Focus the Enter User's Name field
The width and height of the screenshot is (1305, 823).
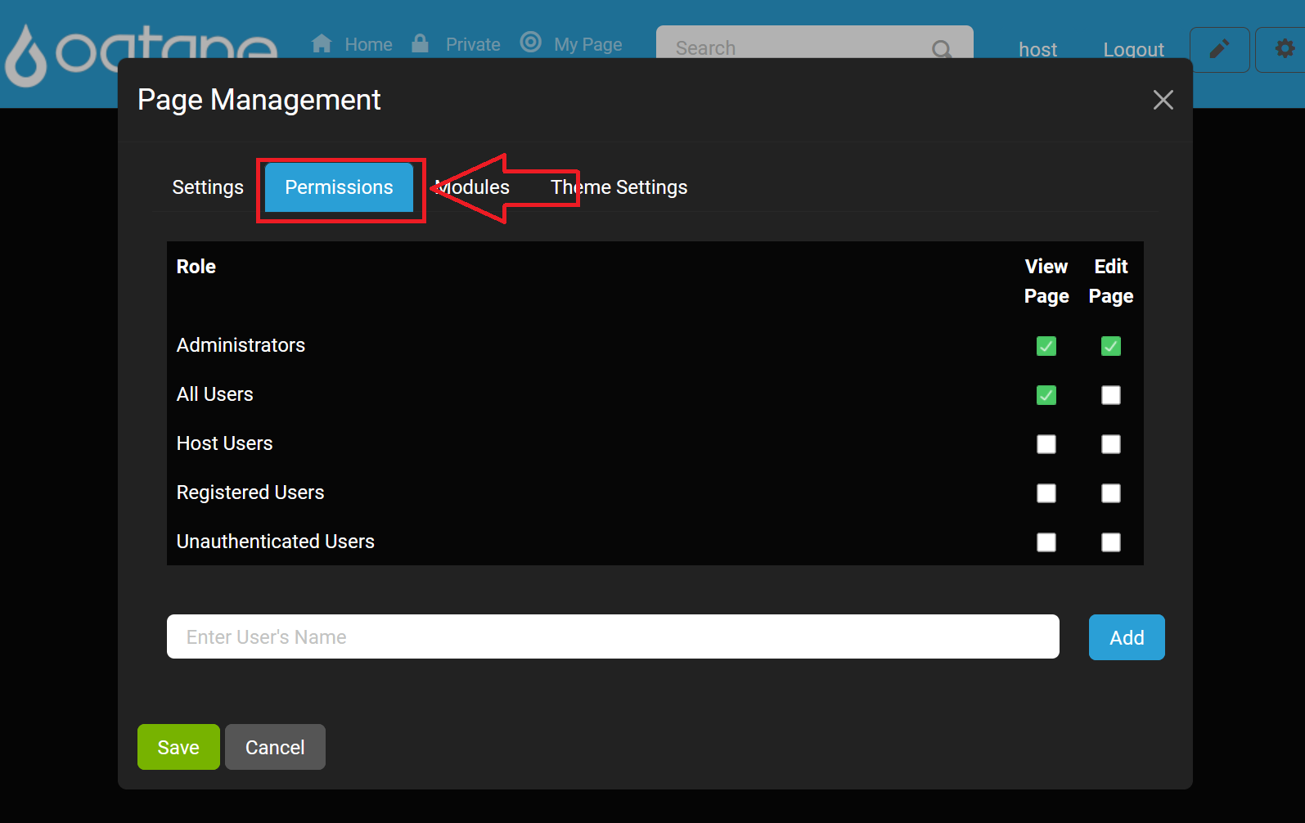point(613,636)
